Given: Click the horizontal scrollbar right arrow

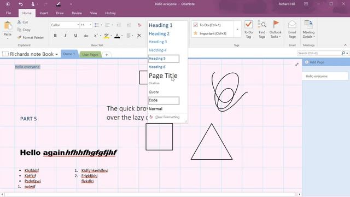Looking at the screenshot, I should coord(299,195).
